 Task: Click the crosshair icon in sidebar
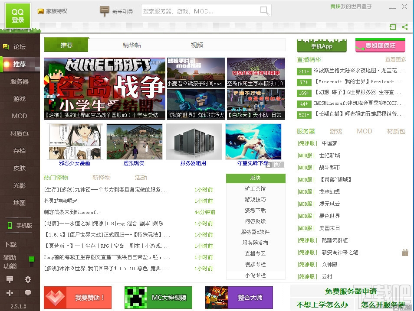click(x=10, y=293)
